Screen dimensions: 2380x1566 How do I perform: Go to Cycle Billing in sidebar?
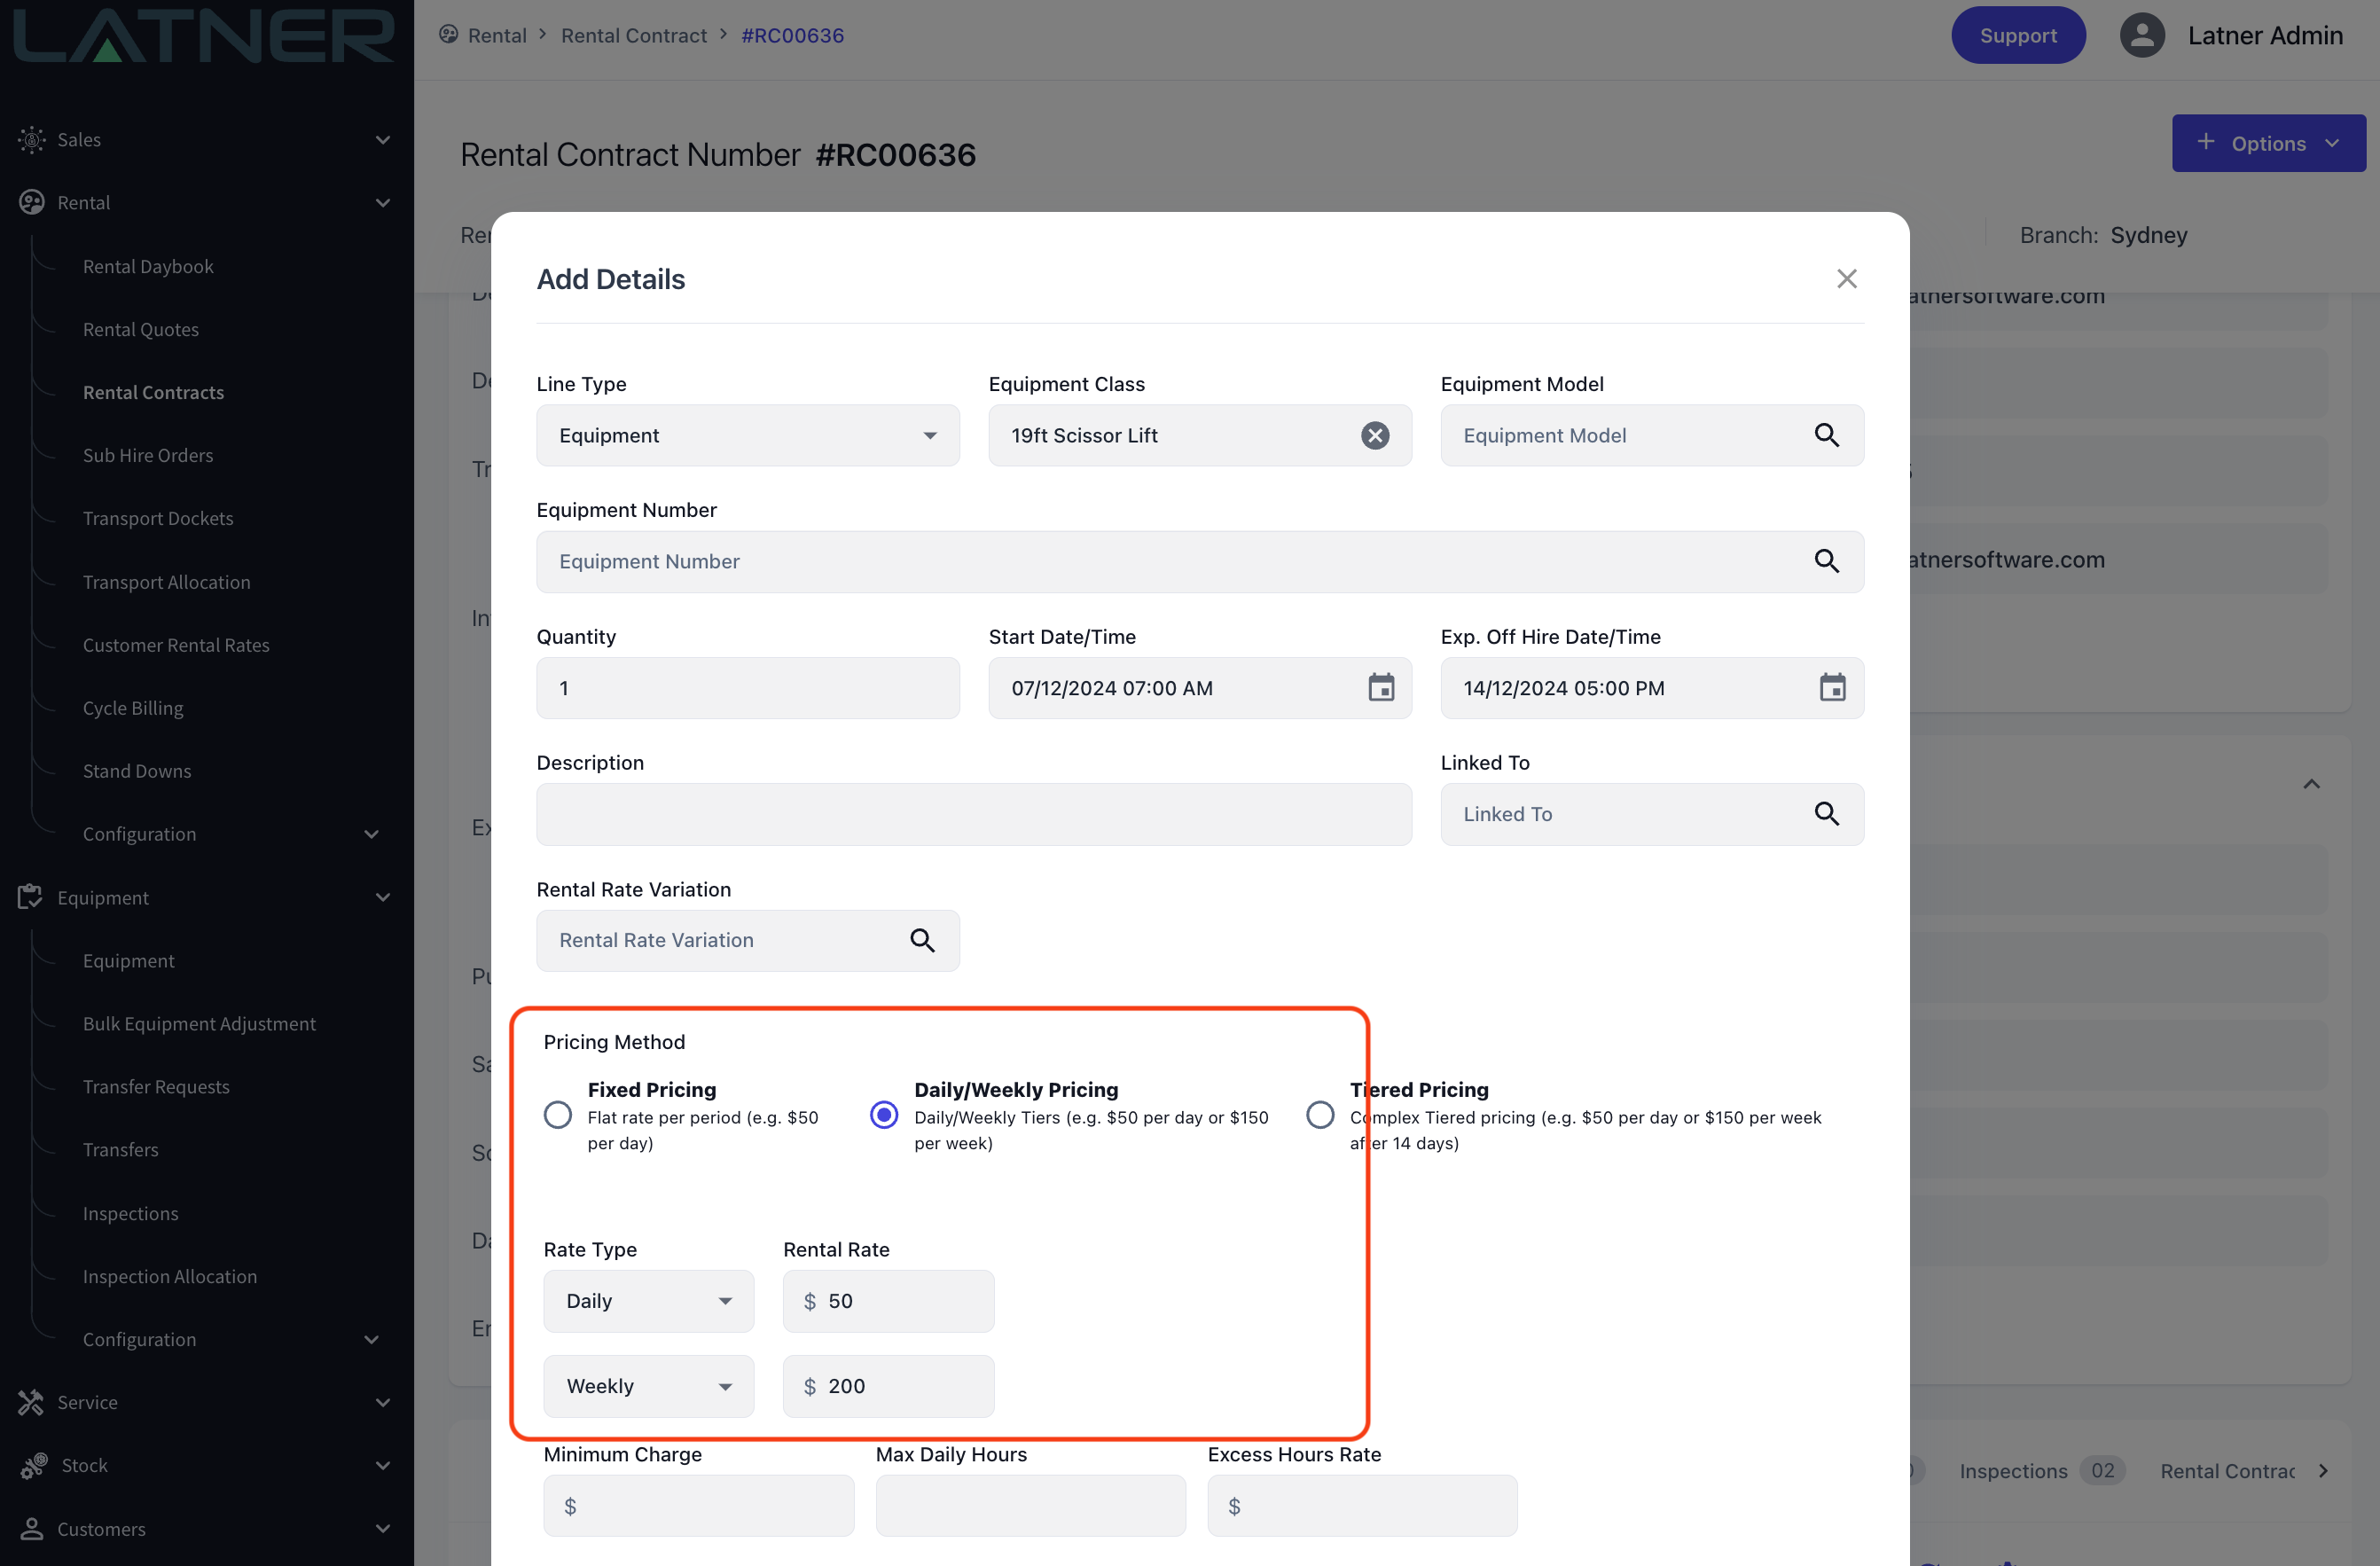pos(133,708)
